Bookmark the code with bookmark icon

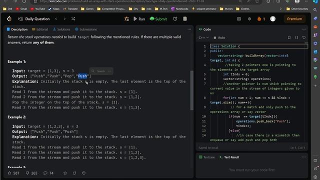[x=289, y=37]
